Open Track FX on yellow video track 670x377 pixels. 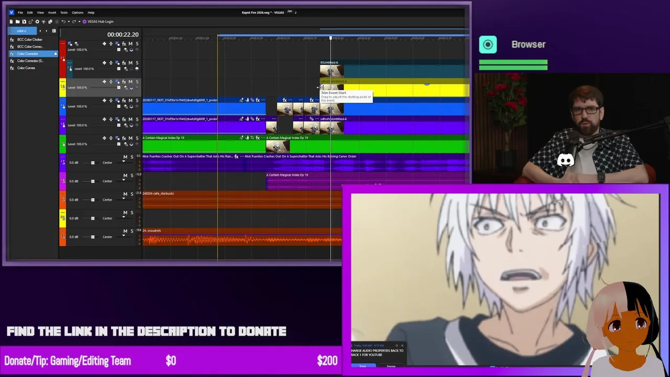click(x=124, y=82)
